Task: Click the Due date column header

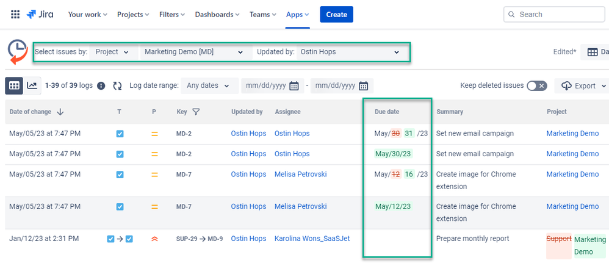Action: click(387, 112)
